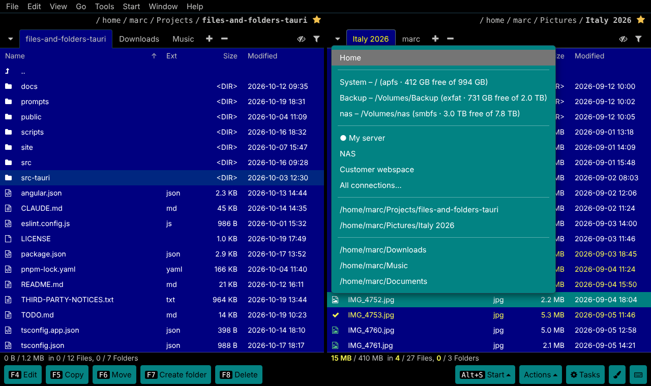Click the LICENSE file icon
This screenshot has width=651, height=386.
click(8, 239)
